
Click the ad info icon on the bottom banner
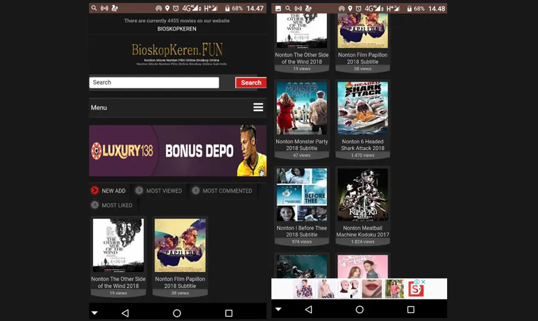tap(417, 282)
